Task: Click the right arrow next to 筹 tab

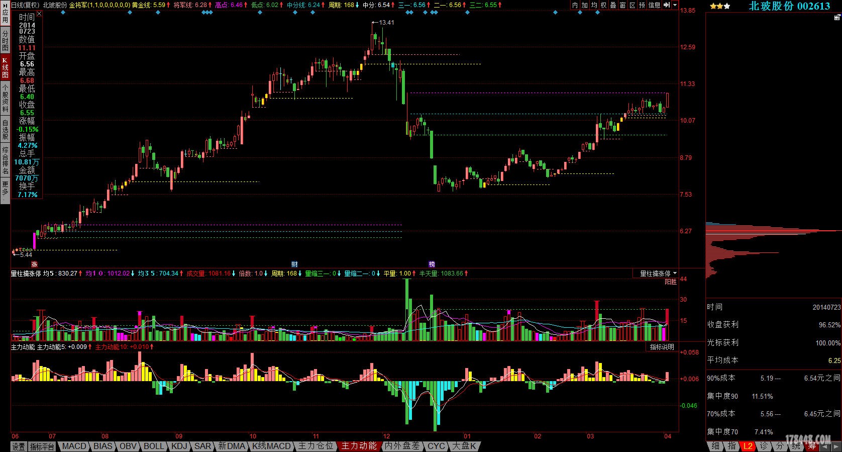Action: 836,446
